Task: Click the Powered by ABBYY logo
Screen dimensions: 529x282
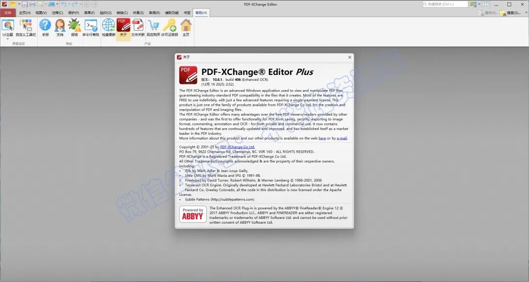Action: [192, 214]
